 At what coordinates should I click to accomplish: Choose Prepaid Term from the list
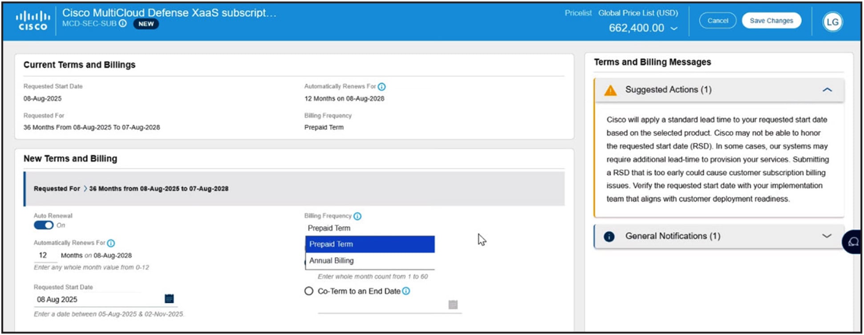point(370,244)
